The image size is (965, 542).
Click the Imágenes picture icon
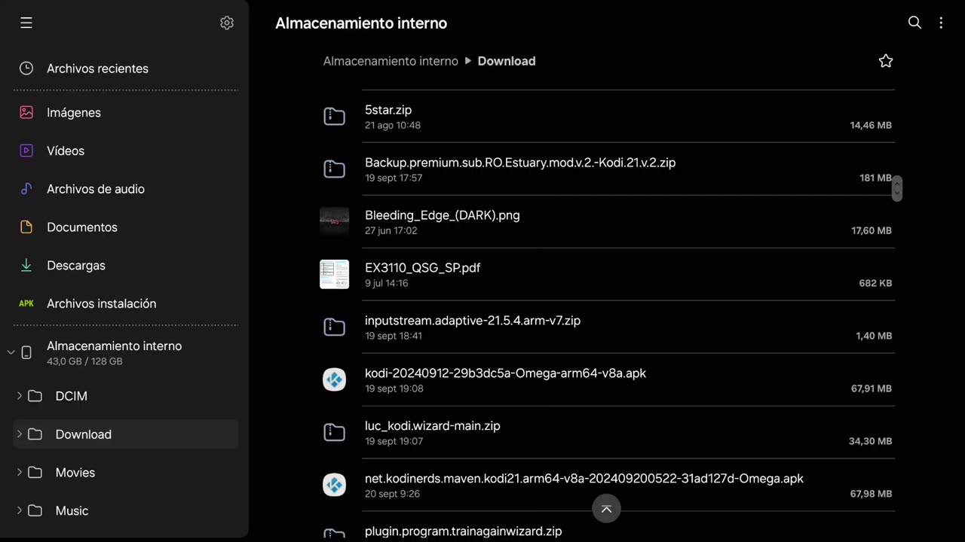click(x=26, y=112)
